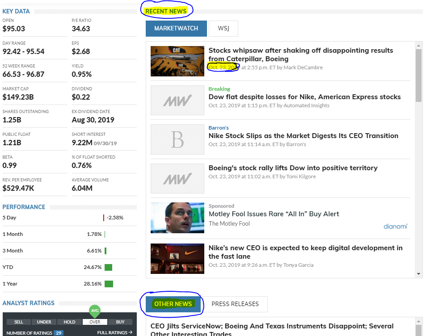Click the dianomi sponsor logo
This screenshot has height=336, width=426.
tap(396, 226)
